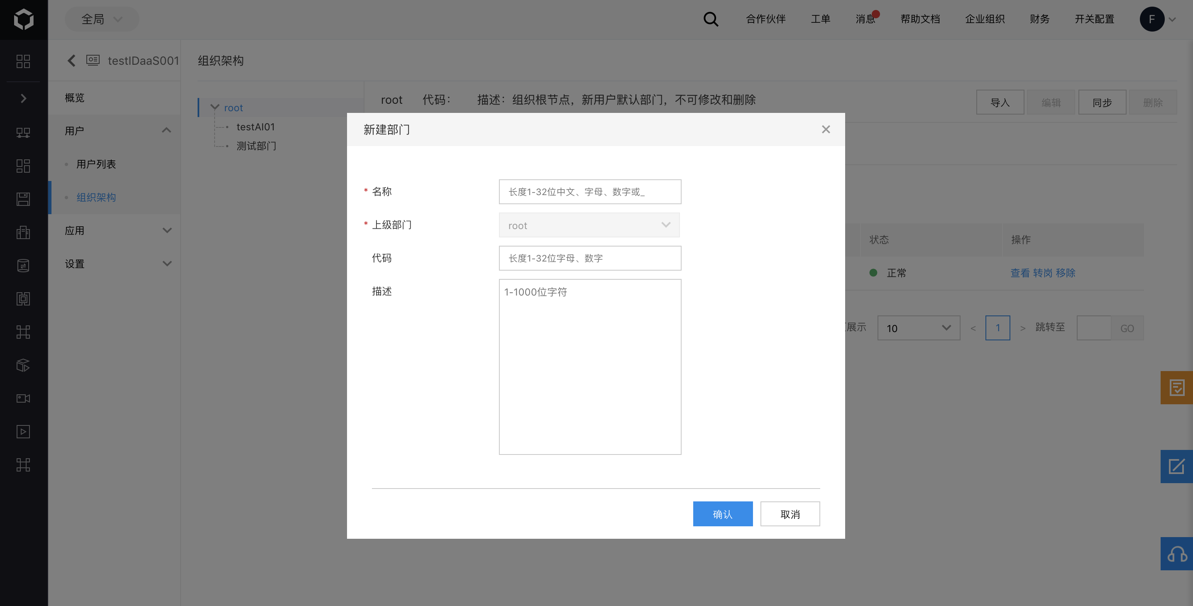This screenshot has width=1193, height=606.
Task: Open 合作伙伴 in top navigation
Action: tap(765, 19)
